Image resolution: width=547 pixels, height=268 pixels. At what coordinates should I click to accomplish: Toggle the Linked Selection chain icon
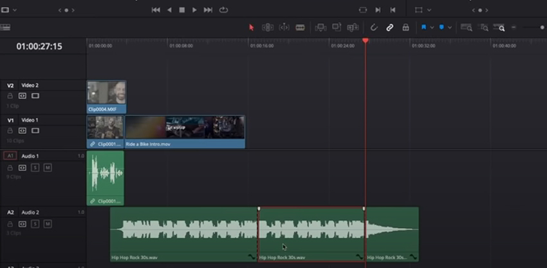point(389,28)
